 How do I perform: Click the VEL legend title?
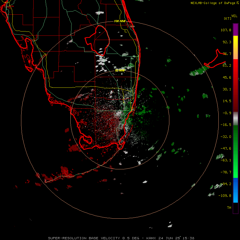tap(234, 16)
